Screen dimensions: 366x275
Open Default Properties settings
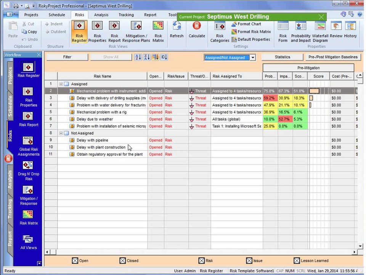click(x=251, y=39)
